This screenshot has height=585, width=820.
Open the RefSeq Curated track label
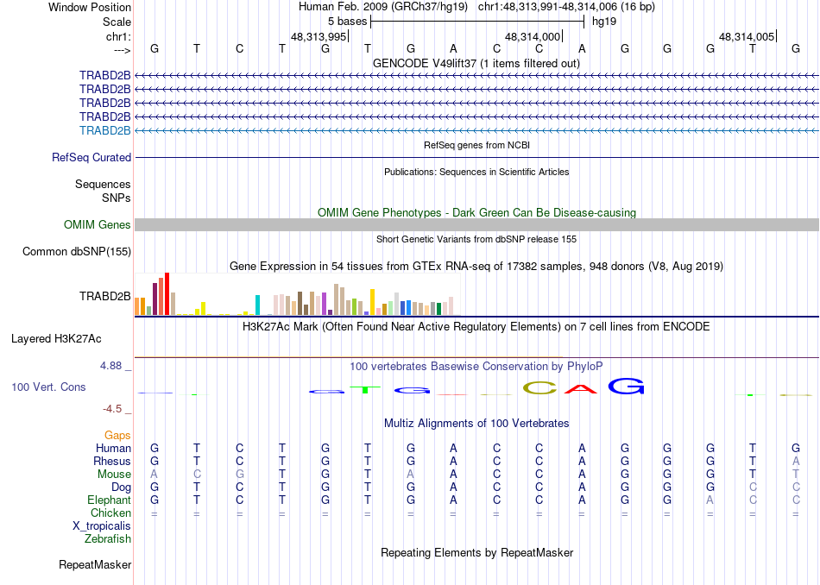point(91,157)
